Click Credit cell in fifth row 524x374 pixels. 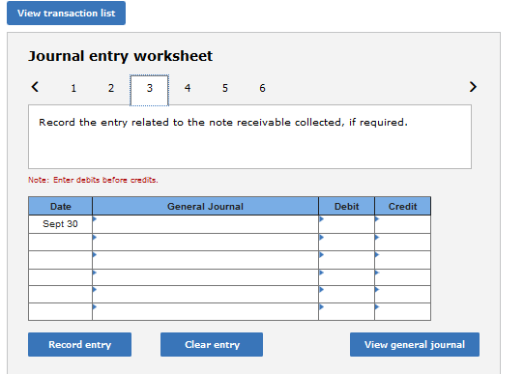[x=403, y=295]
